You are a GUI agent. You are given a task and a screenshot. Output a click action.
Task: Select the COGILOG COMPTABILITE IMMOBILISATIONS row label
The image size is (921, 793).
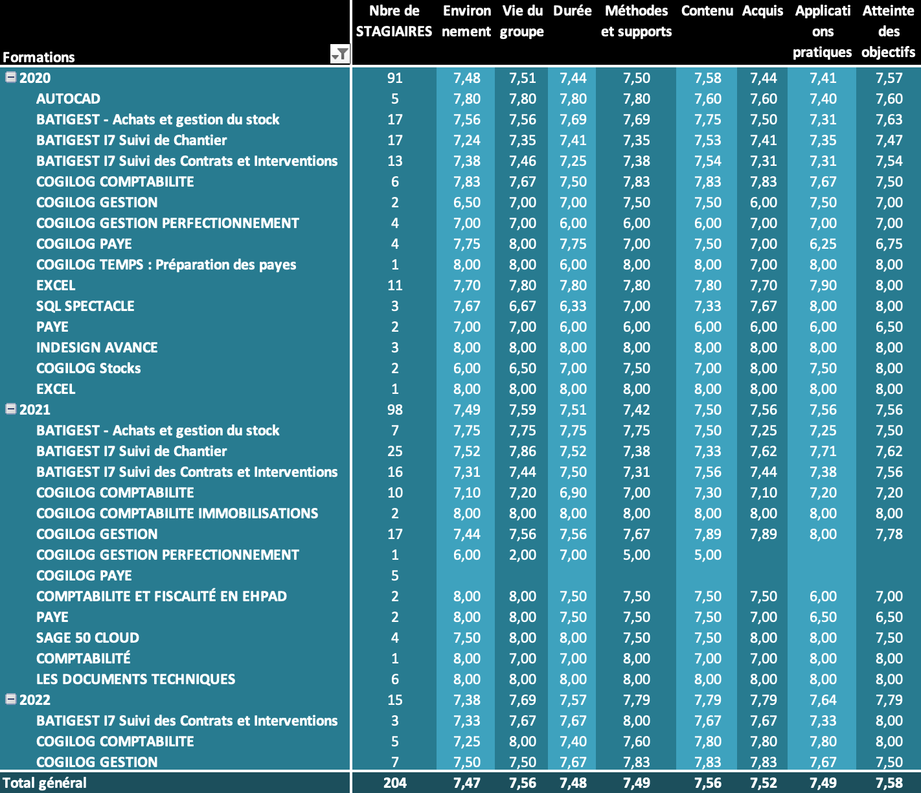pyautogui.click(x=177, y=513)
